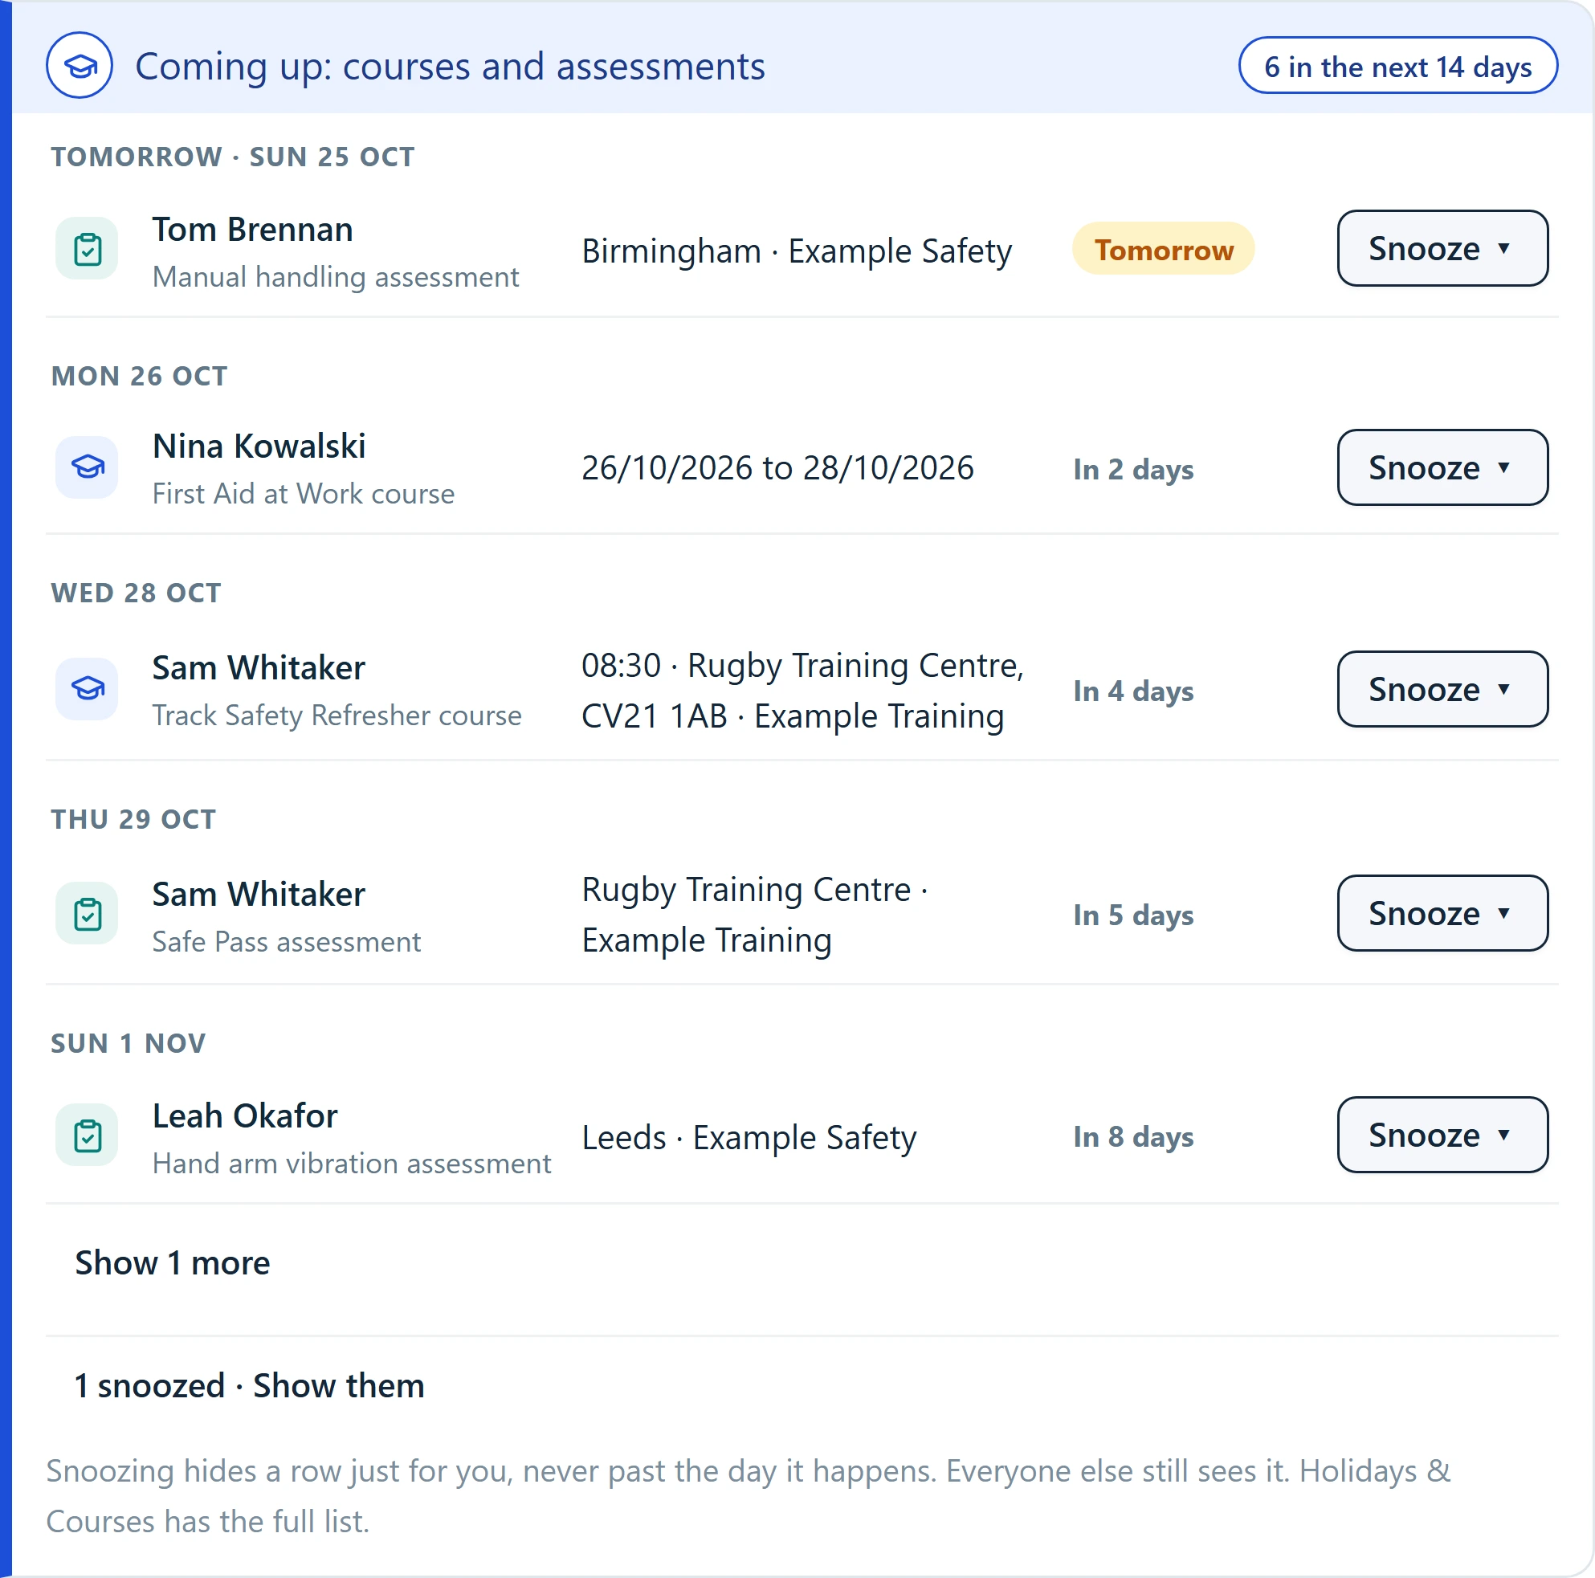Open Snooze for Safe Pass assessment
The height and width of the screenshot is (1578, 1595).
point(1442,914)
